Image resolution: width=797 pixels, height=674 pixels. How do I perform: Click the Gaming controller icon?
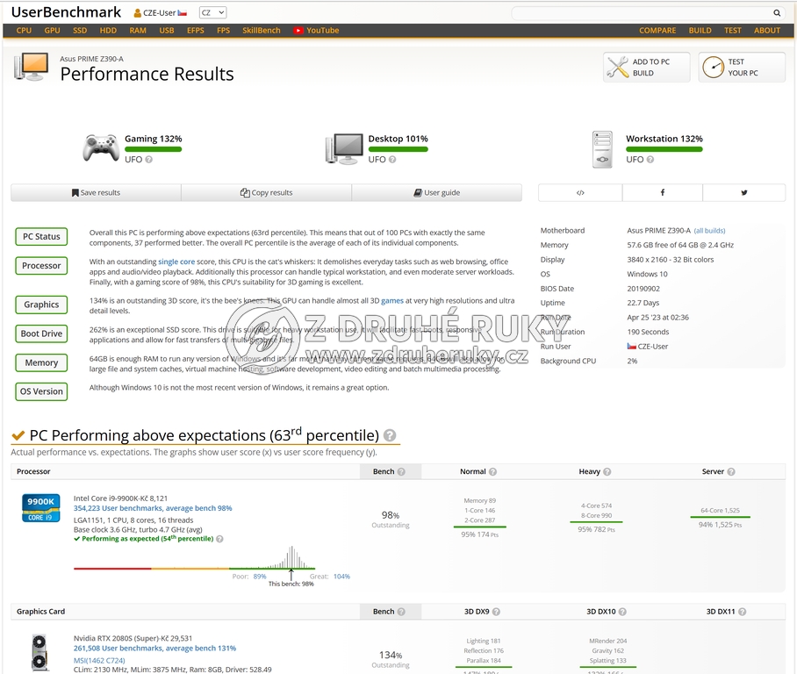click(101, 148)
